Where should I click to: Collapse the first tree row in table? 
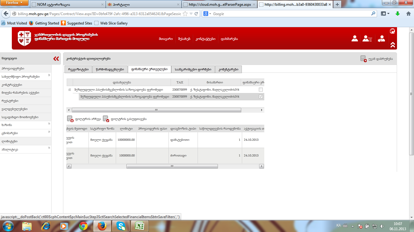click(x=70, y=90)
